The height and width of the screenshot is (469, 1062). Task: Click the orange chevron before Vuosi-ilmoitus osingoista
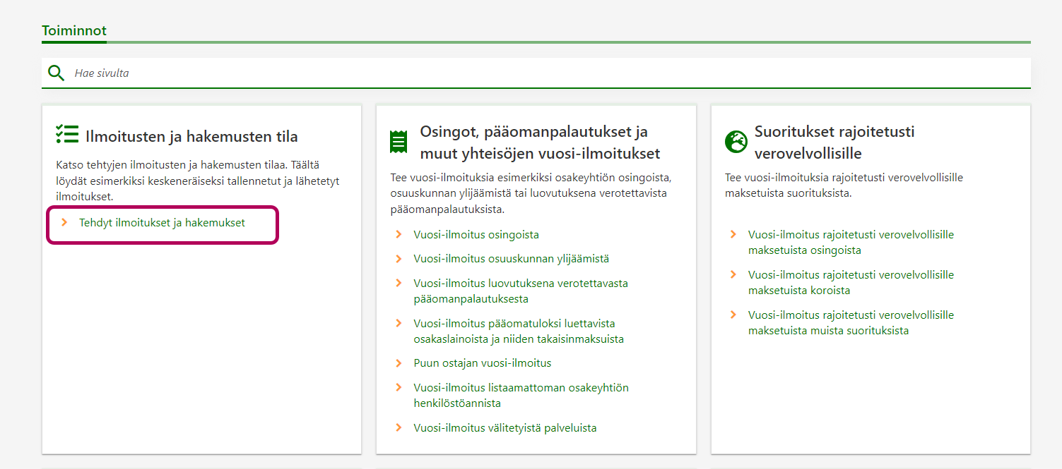399,235
